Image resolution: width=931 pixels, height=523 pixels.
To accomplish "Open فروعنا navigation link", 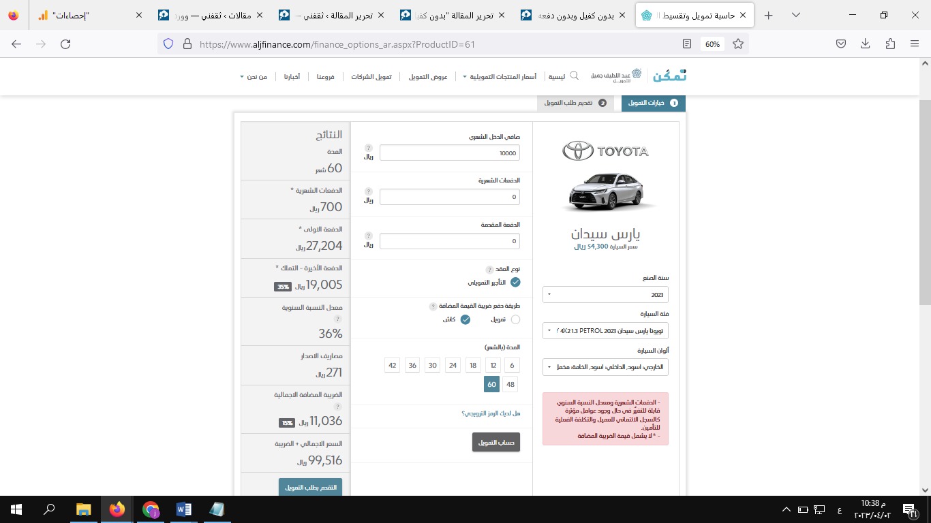I will tap(325, 76).
